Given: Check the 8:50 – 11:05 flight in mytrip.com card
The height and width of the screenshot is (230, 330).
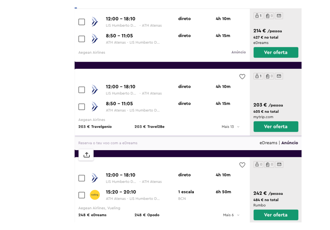Looking at the screenshot, I should tap(82, 107).
